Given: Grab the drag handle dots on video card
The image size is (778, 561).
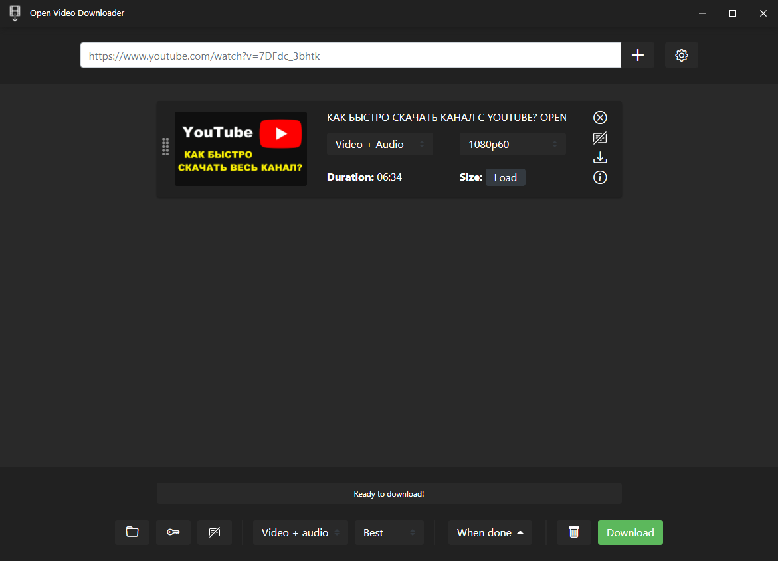Looking at the screenshot, I should [165, 147].
